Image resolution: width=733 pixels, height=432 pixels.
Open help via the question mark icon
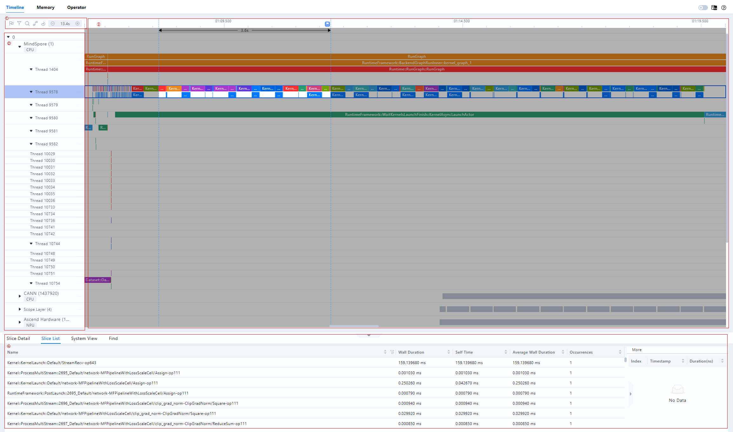pos(724,8)
